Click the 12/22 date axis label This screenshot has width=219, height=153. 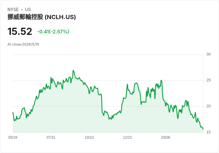pos(127,137)
